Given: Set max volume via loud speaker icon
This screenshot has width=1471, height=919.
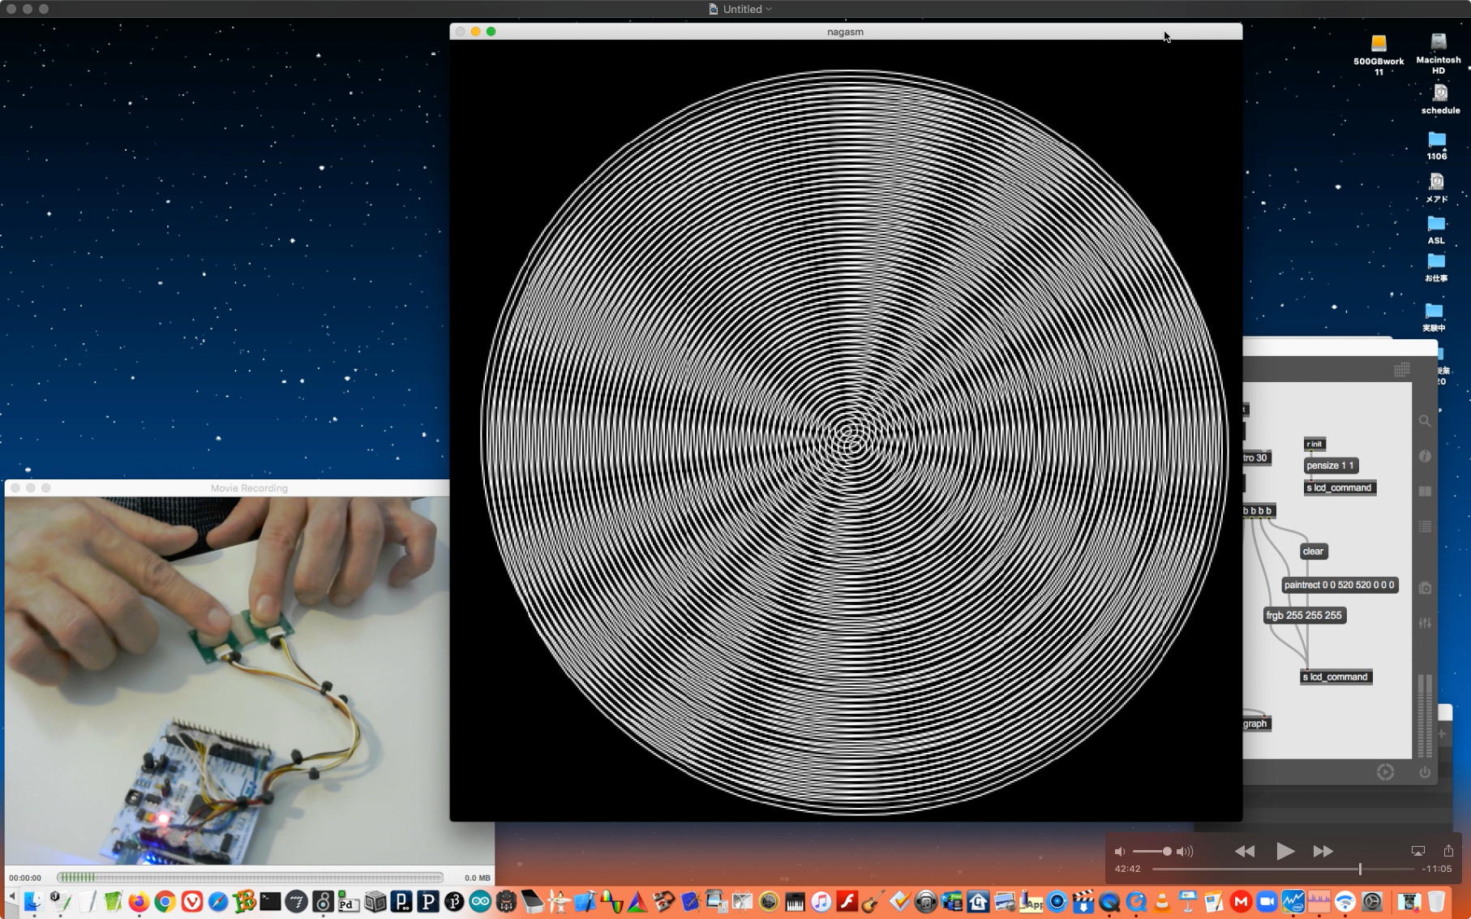Looking at the screenshot, I should tap(1185, 851).
